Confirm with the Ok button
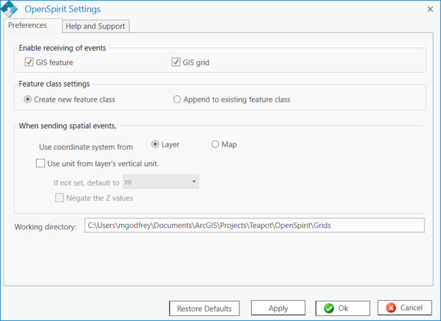The width and height of the screenshot is (441, 321). (x=342, y=308)
